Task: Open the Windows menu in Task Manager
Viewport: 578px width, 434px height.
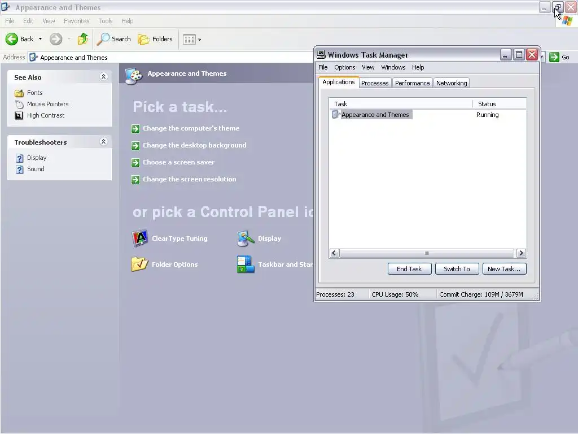Action: pos(393,67)
